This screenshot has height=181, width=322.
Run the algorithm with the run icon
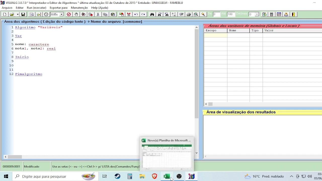[31, 14]
